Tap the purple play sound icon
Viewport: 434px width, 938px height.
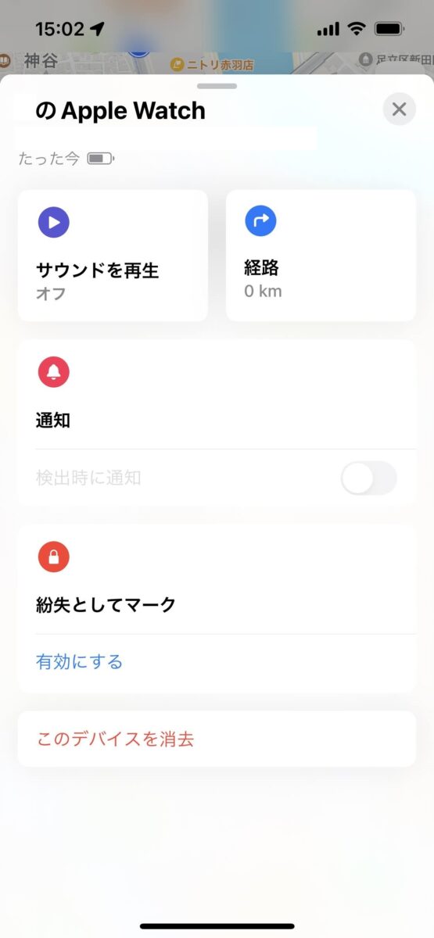pos(54,222)
